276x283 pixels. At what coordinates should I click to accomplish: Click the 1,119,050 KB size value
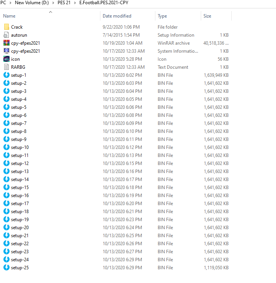pyautogui.click(x=216, y=267)
